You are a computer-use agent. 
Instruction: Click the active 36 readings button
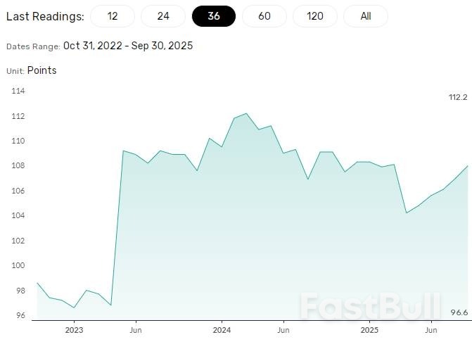coord(214,15)
